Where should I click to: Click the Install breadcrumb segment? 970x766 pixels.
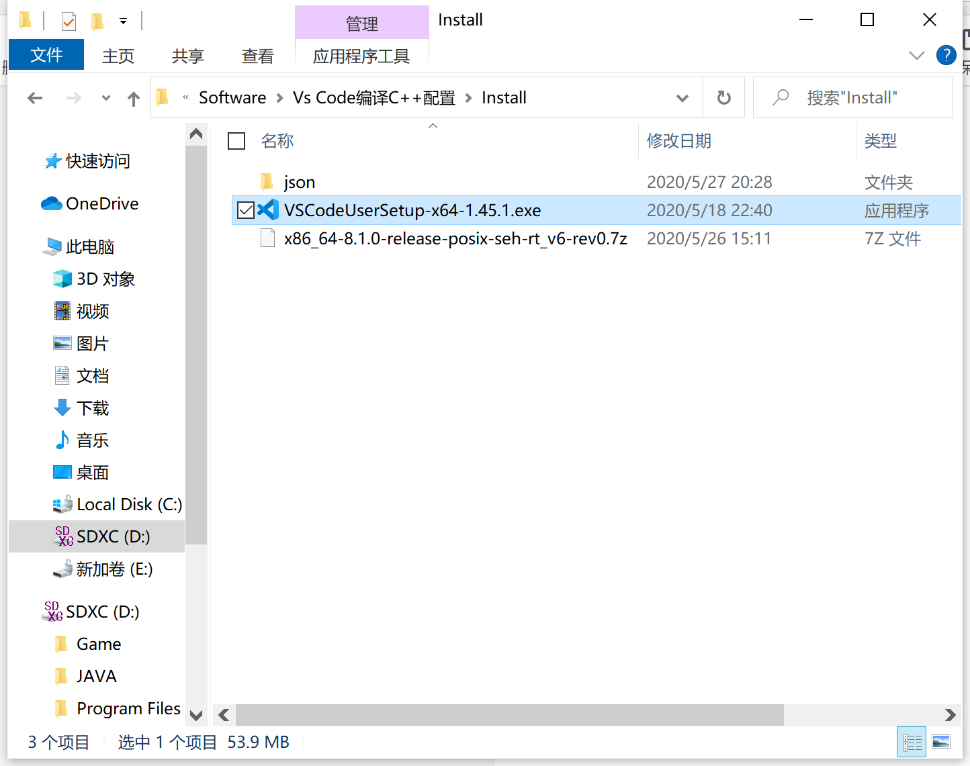coord(504,97)
